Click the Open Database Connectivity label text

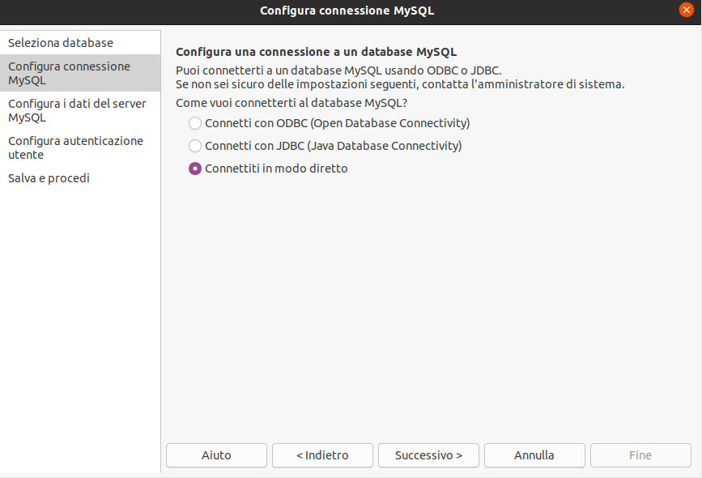[390, 123]
